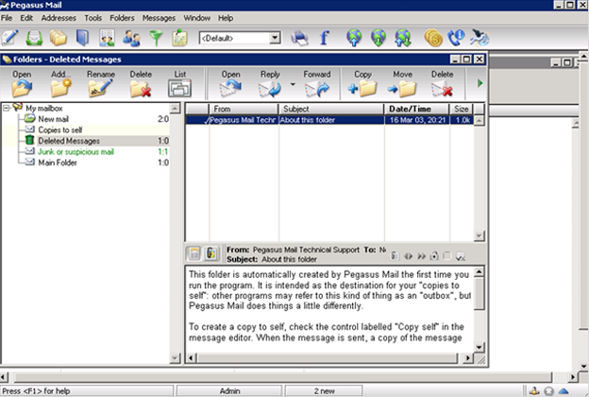
Task: Click the printer icon in main toolbar
Action: (300, 38)
